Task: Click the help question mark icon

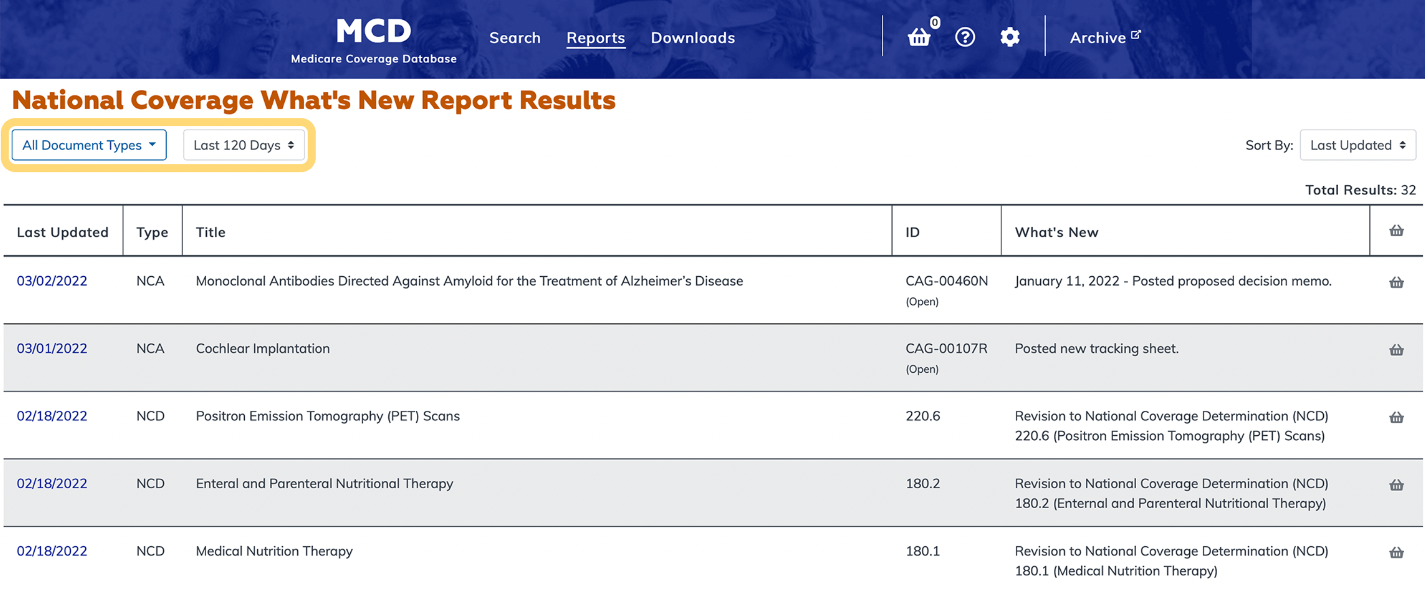Action: [965, 37]
